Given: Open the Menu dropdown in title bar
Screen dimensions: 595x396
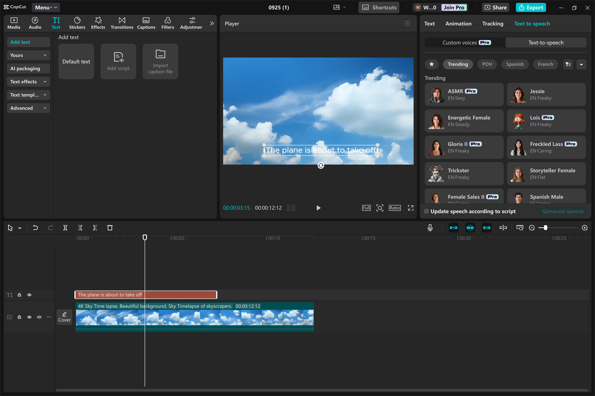Looking at the screenshot, I should tap(45, 7).
